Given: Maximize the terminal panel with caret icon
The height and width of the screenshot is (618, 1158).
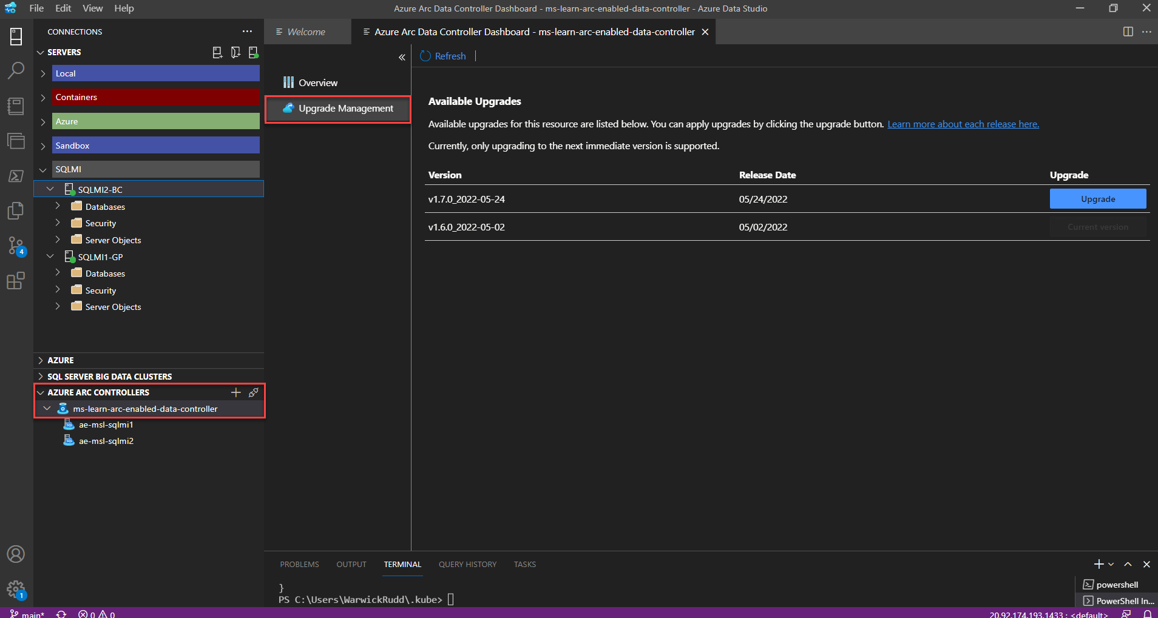Looking at the screenshot, I should pos(1128,564).
